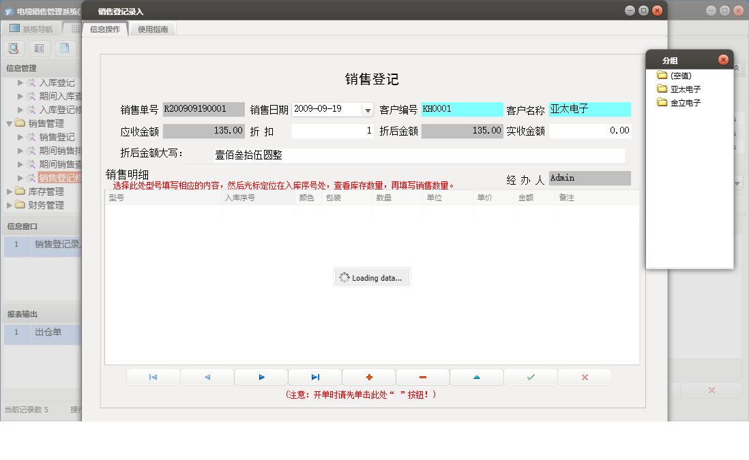Select the magnifier search icon on the toolbar
Image resolution: width=749 pixels, height=460 pixels.
[x=14, y=48]
